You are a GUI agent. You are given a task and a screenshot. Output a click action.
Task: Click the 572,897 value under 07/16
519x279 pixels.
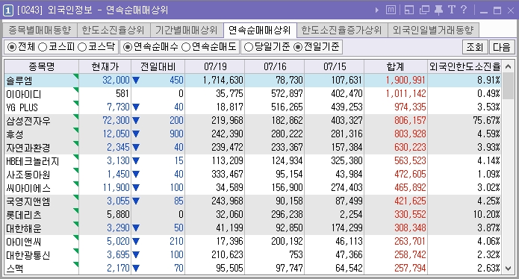pyautogui.click(x=287, y=94)
